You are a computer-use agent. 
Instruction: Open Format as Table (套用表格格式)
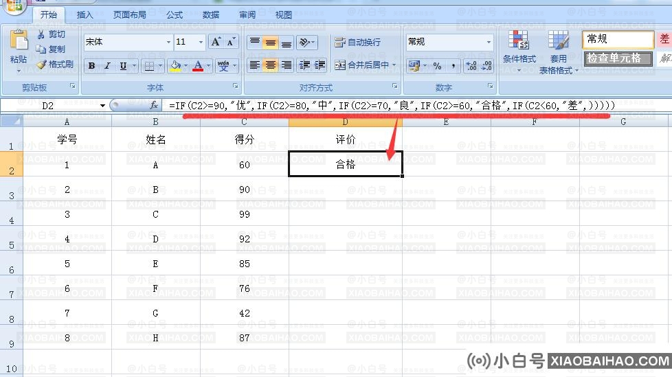point(559,52)
